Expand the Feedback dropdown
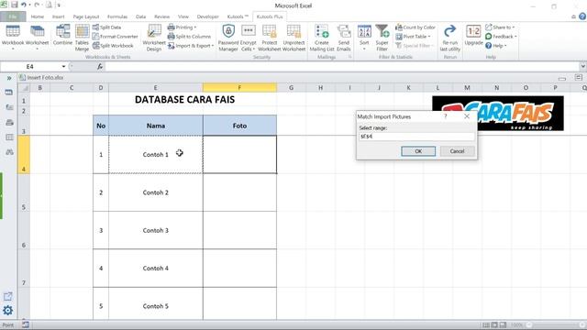Viewport: 587px width, 330px height. pos(502,37)
